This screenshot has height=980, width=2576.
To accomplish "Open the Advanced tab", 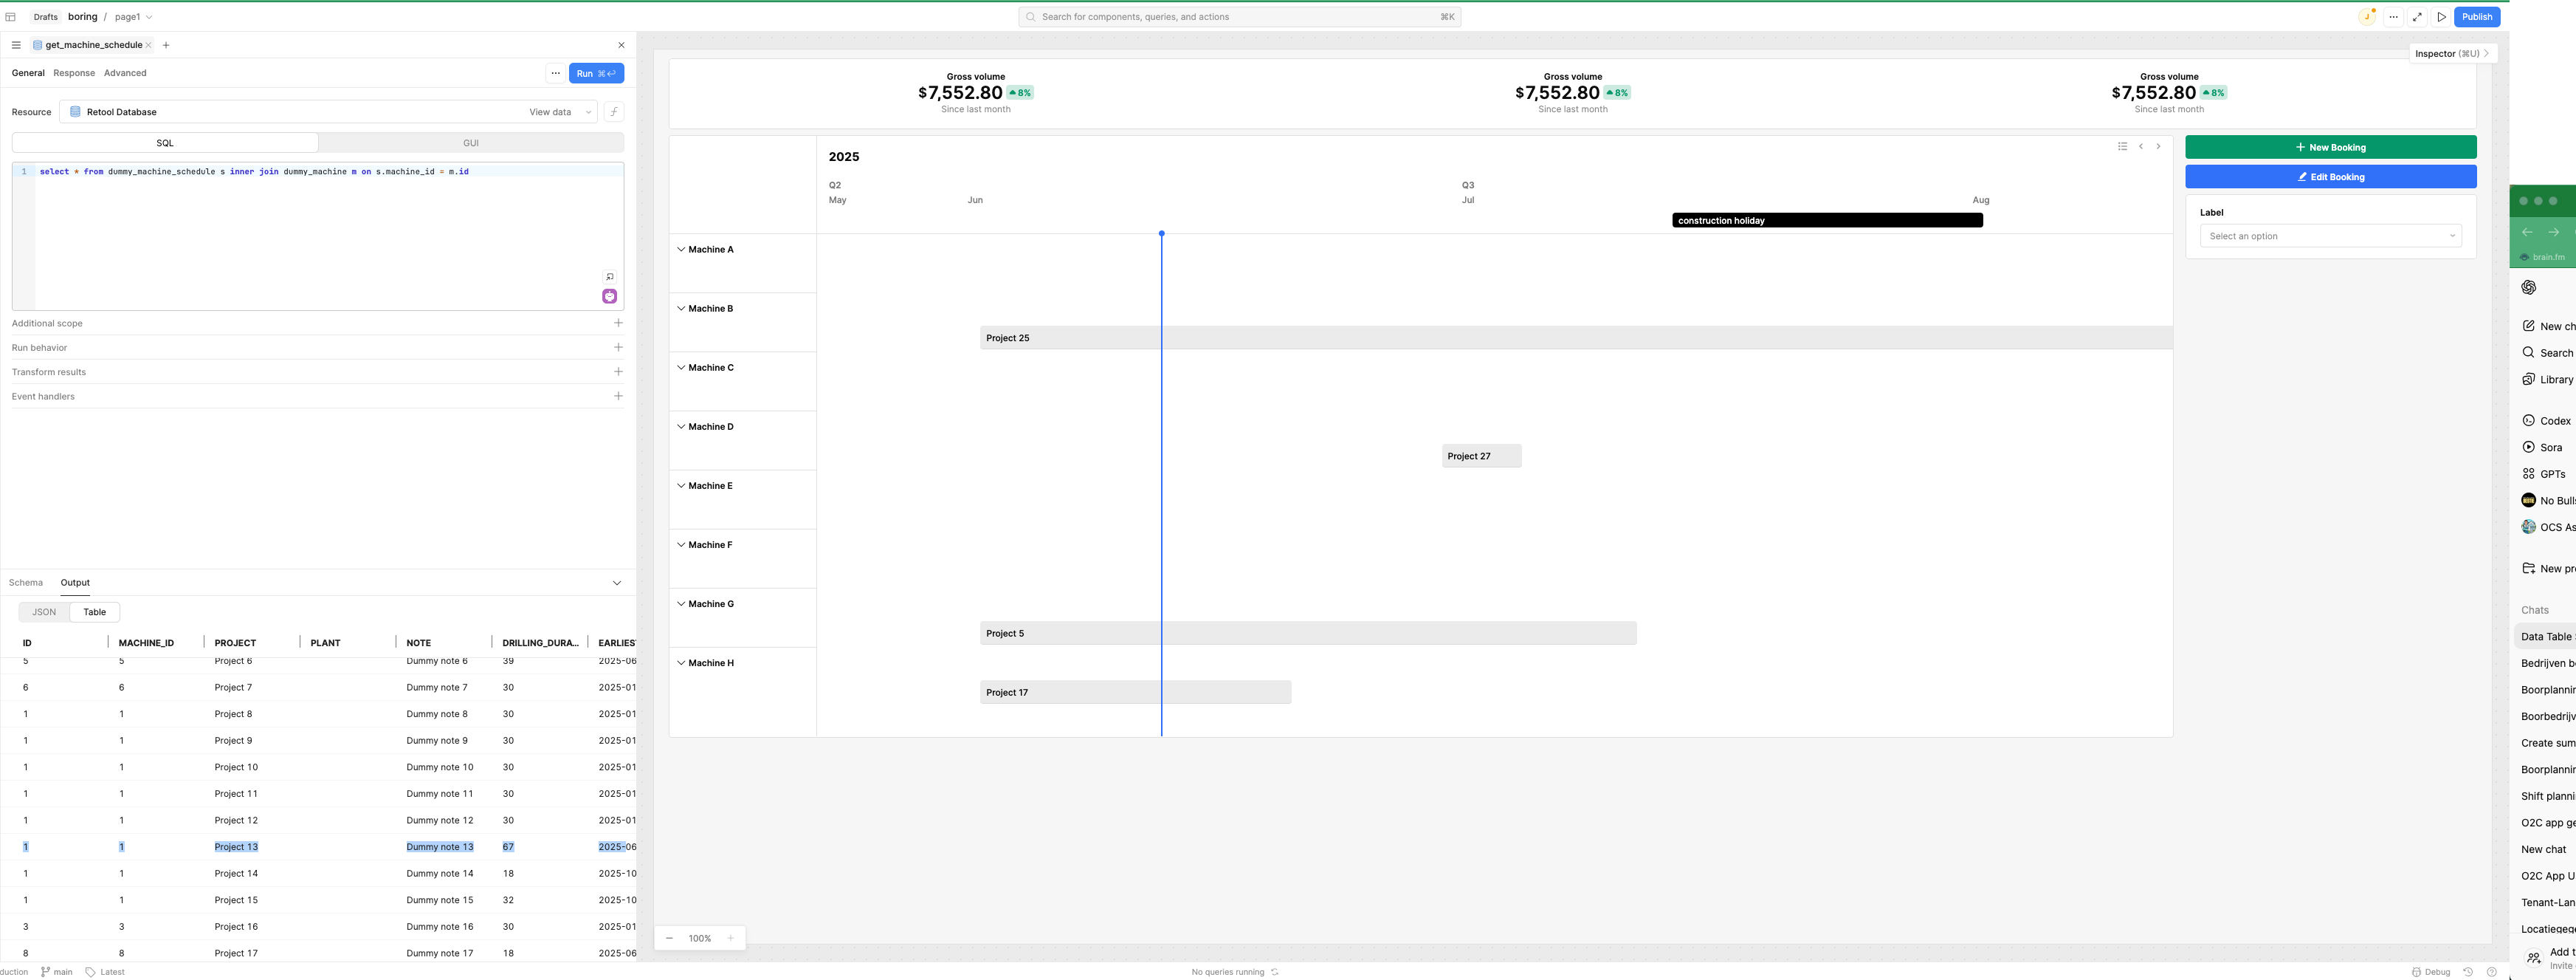I will coord(125,73).
